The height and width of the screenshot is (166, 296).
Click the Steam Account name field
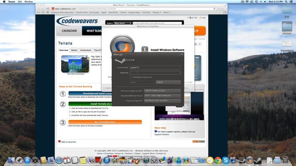(x=155, y=67)
